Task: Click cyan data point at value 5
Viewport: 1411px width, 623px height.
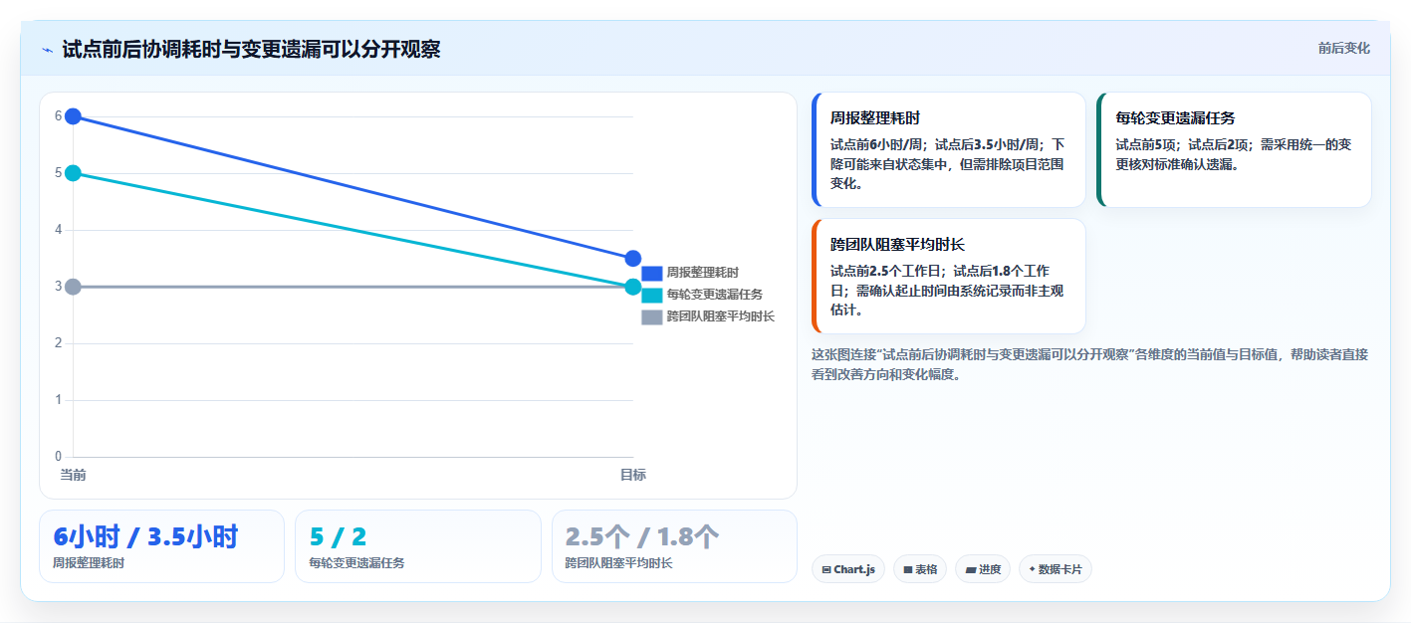Action: [73, 173]
